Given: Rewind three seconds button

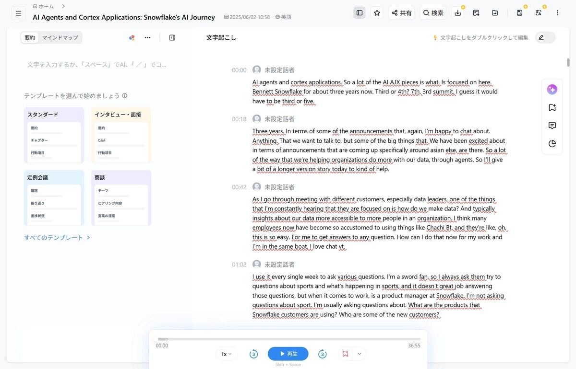Looking at the screenshot, I should (x=253, y=354).
